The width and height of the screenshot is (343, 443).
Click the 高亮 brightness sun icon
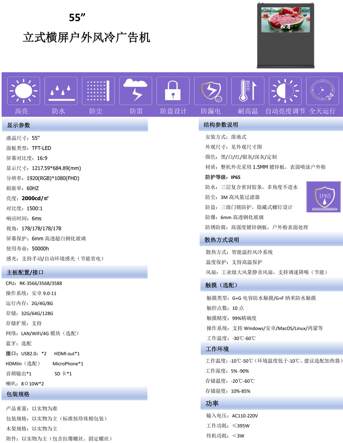click(23, 90)
